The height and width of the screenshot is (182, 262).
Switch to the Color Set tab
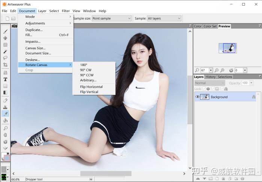[x=210, y=26]
